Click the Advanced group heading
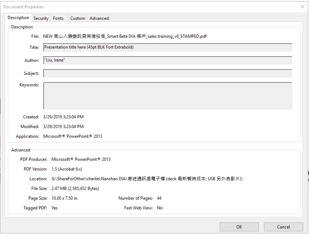Image resolution: width=309 pixels, height=236 pixels. (x=21, y=150)
